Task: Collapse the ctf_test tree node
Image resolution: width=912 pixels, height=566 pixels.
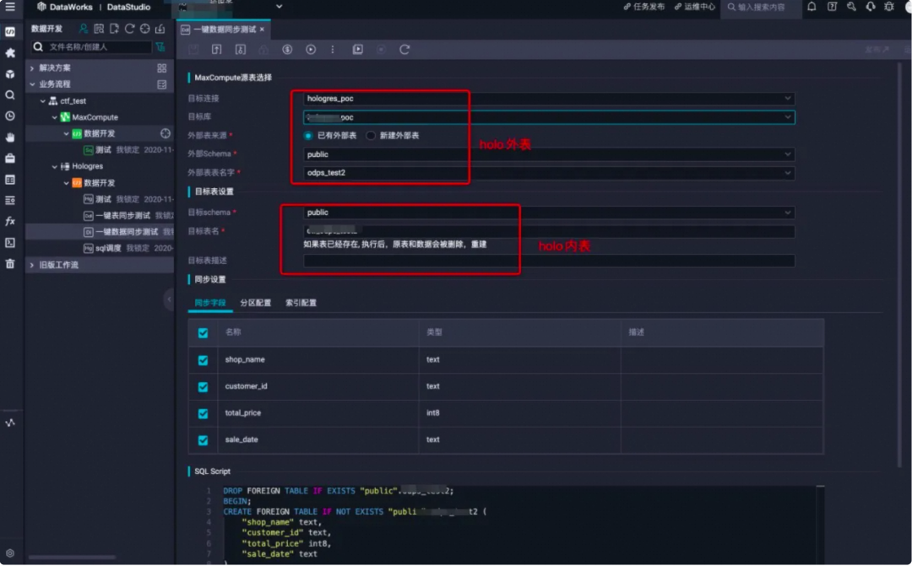Action: pos(42,100)
